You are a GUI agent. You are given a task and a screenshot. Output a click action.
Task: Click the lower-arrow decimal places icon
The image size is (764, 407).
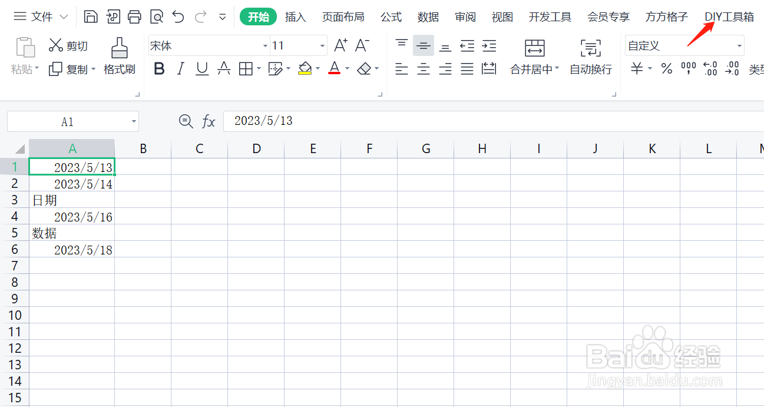point(732,69)
